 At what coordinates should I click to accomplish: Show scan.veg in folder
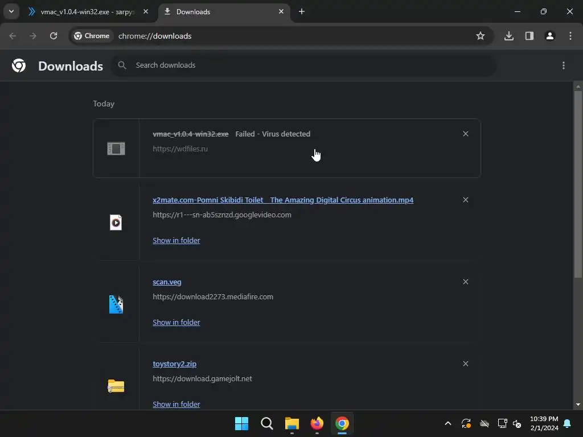pos(176,323)
